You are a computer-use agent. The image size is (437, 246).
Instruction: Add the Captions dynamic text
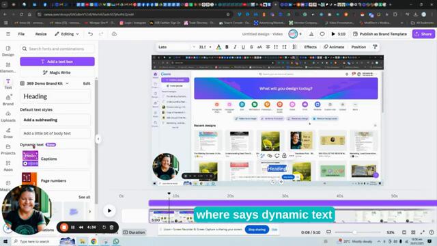[56, 159]
